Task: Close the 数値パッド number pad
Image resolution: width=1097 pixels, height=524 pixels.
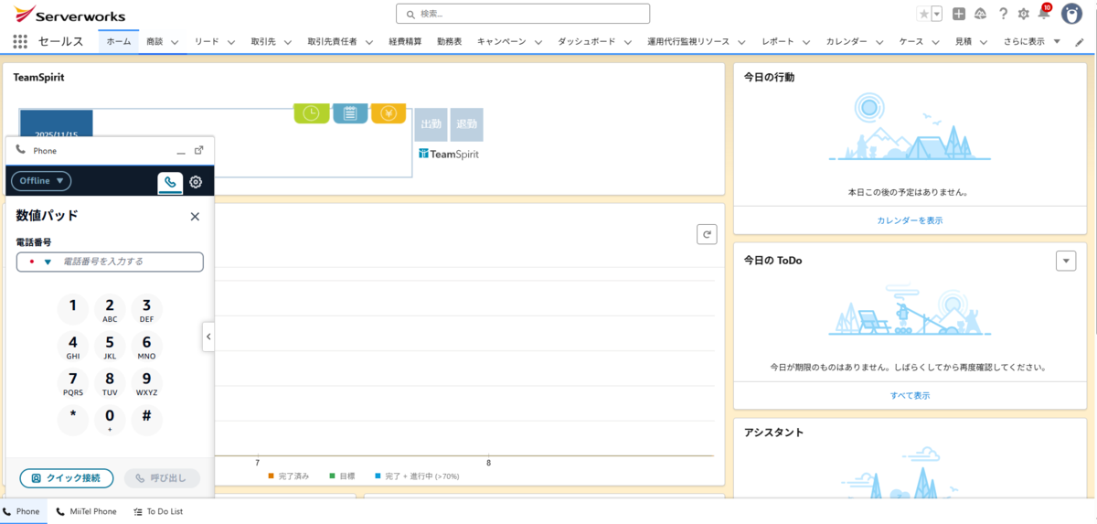Action: pyautogui.click(x=195, y=217)
